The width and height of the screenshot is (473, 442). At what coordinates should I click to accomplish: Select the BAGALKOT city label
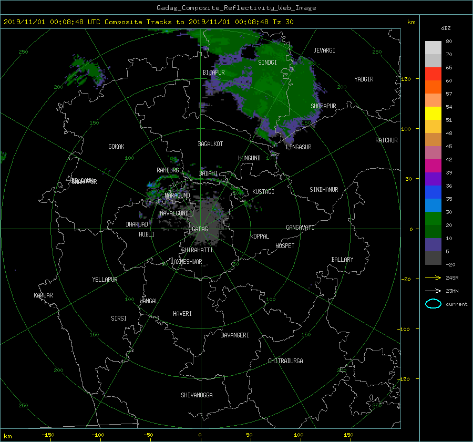click(x=210, y=144)
